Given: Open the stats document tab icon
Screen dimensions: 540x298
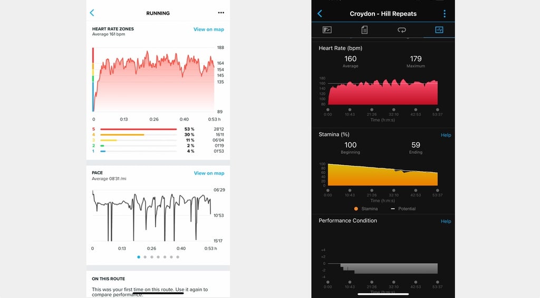Looking at the screenshot, I should [x=364, y=30].
